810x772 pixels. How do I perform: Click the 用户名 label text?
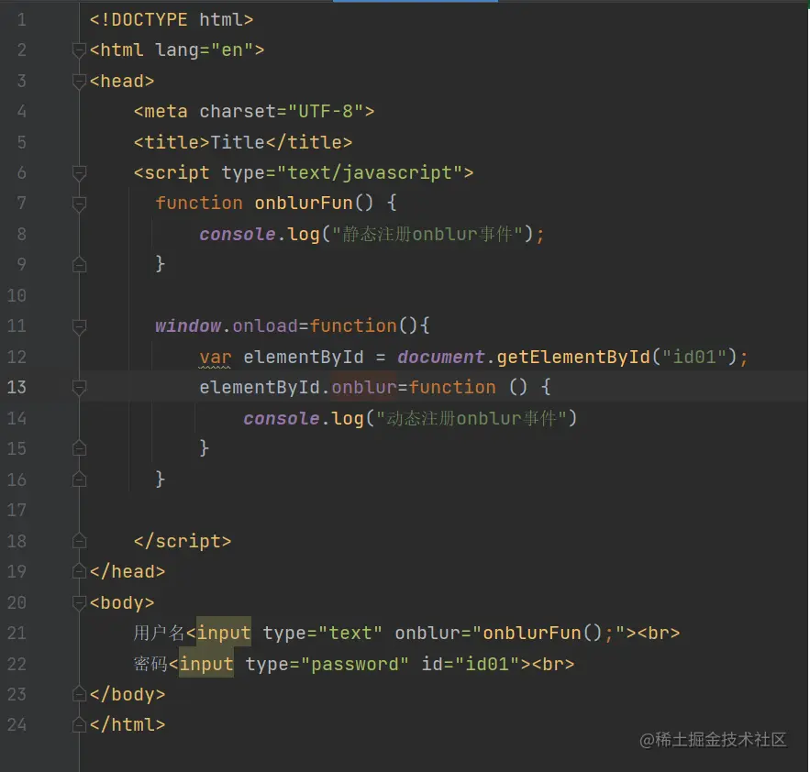pyautogui.click(x=159, y=633)
